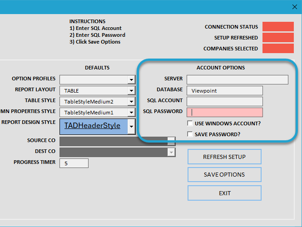
Task: Click the "2) Enter SQL Password" instruction
Action: point(98,35)
